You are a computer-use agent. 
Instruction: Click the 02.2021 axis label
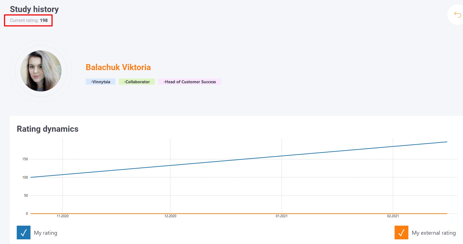click(393, 216)
